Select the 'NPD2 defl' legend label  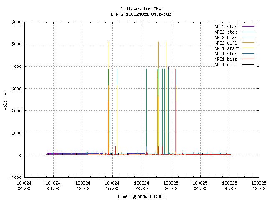click(x=226, y=43)
